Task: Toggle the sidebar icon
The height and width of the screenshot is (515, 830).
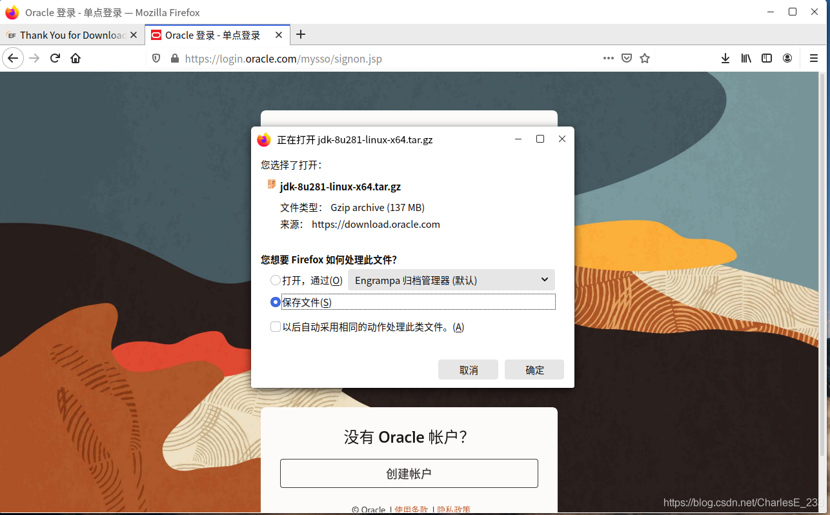Action: point(767,58)
